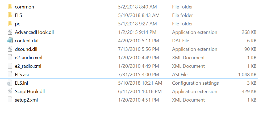This screenshot has width=271, height=114.
Task: Click the 1,048 KB size entry
Action: point(247,75)
